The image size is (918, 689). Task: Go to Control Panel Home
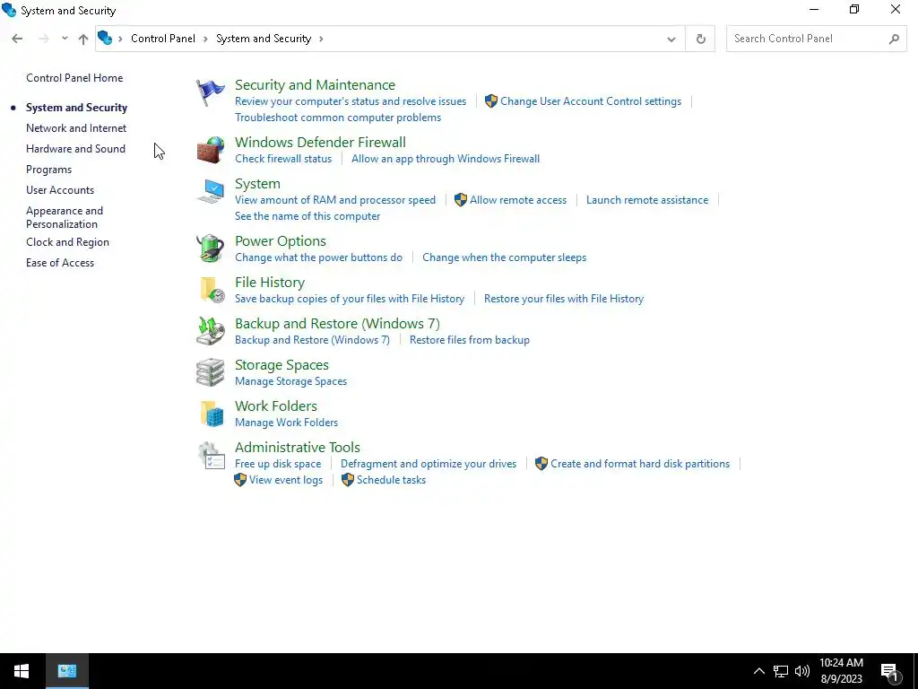coord(74,78)
